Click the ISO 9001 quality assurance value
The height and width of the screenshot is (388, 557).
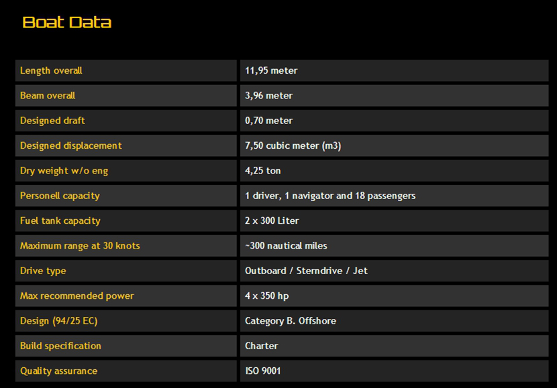[263, 371]
